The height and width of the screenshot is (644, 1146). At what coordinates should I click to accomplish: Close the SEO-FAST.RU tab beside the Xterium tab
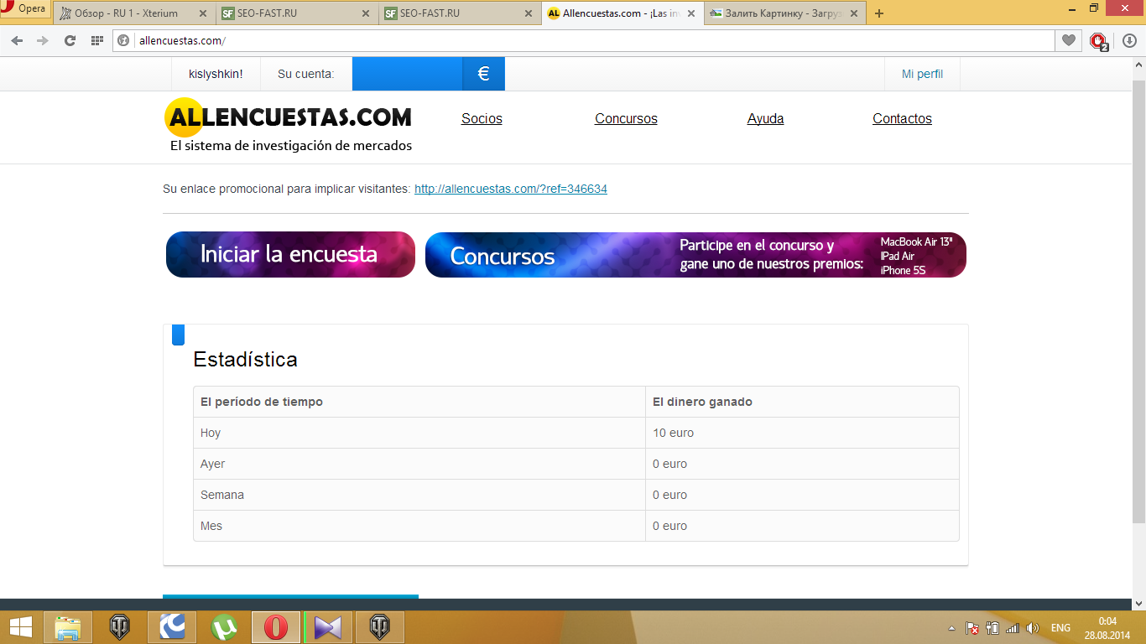366,13
